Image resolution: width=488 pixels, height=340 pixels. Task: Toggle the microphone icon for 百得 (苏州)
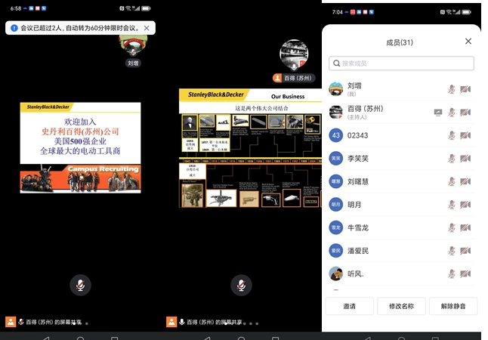pos(452,113)
